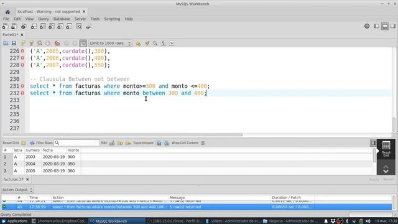Toggle the bottom output panel visibility
The width and height of the screenshot is (398, 224).
click(x=385, y=26)
